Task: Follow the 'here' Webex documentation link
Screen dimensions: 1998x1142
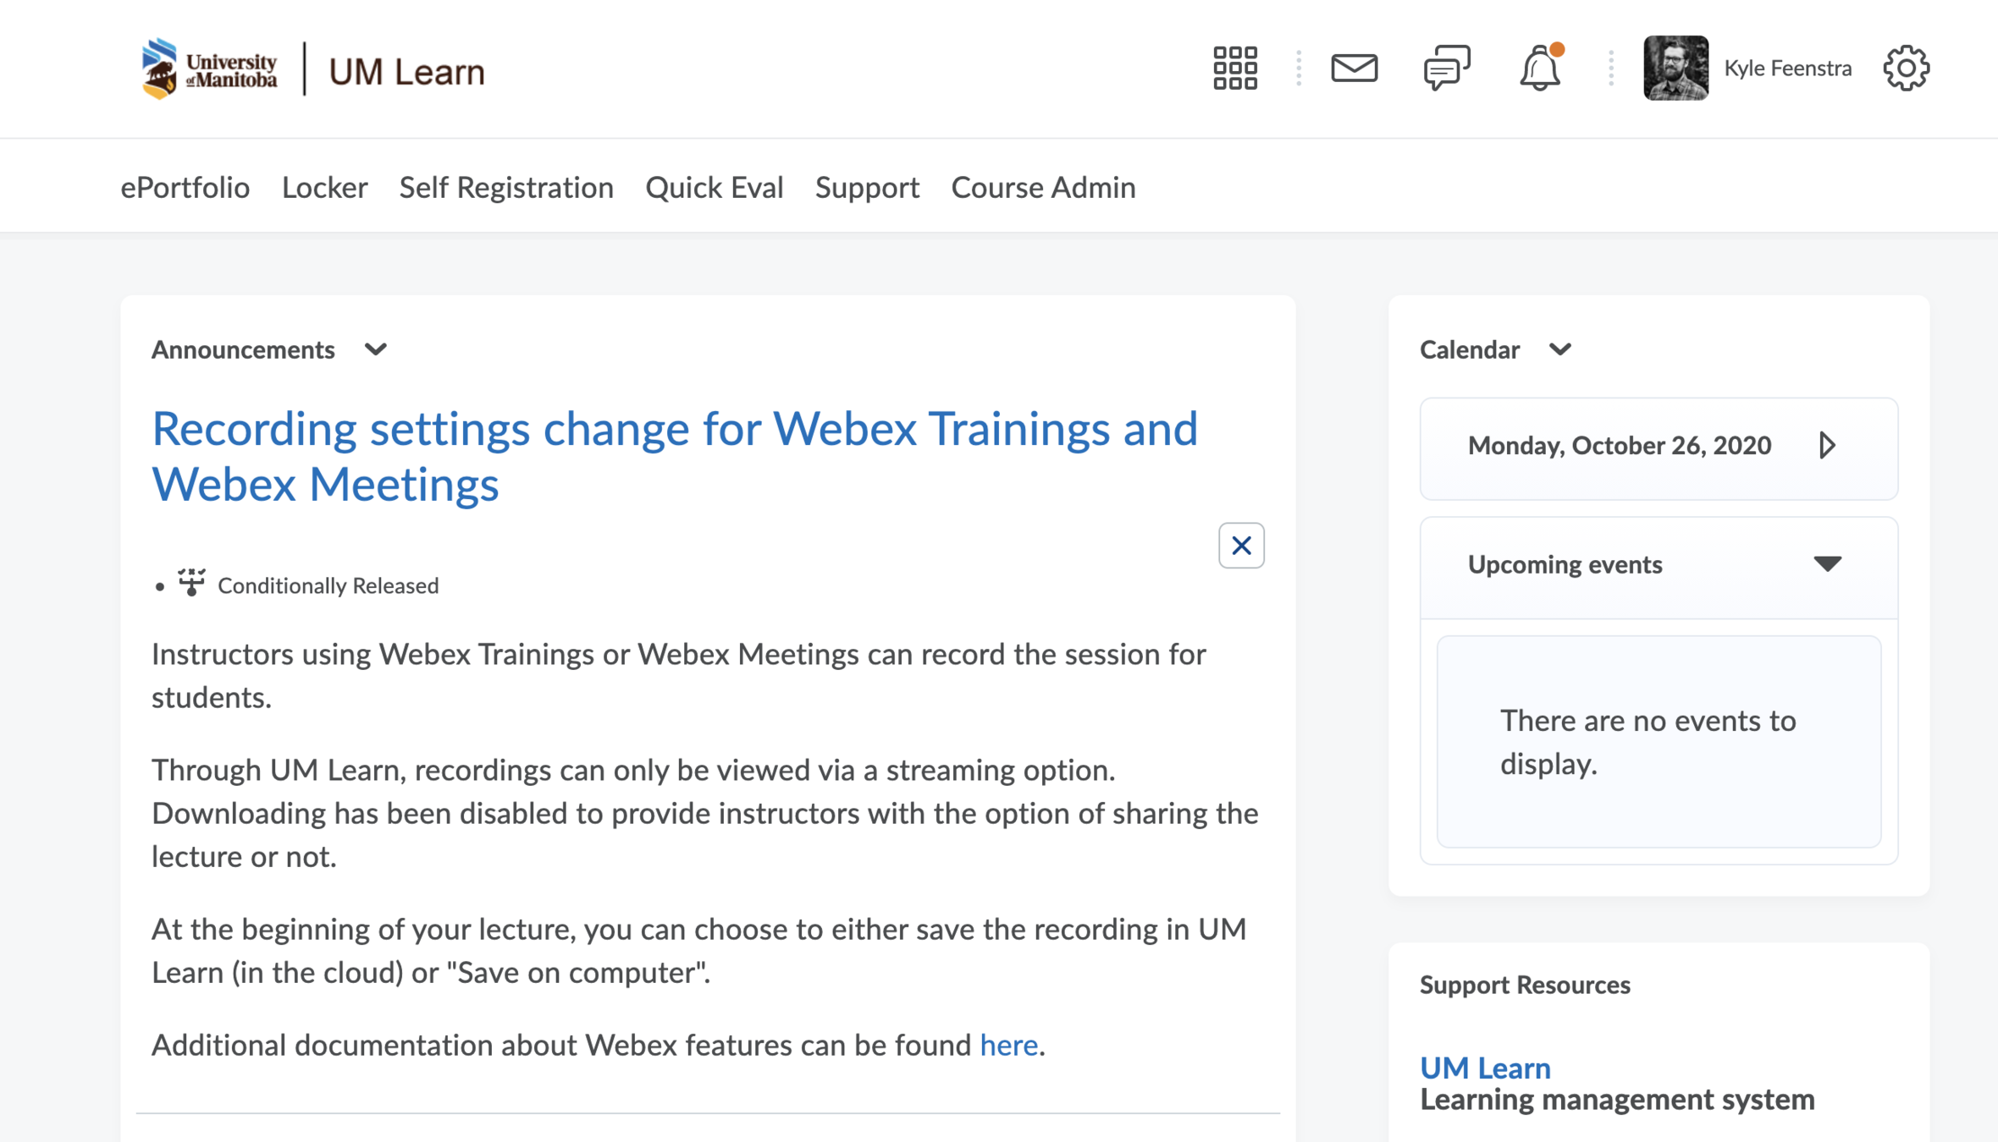Action: click(1007, 1046)
